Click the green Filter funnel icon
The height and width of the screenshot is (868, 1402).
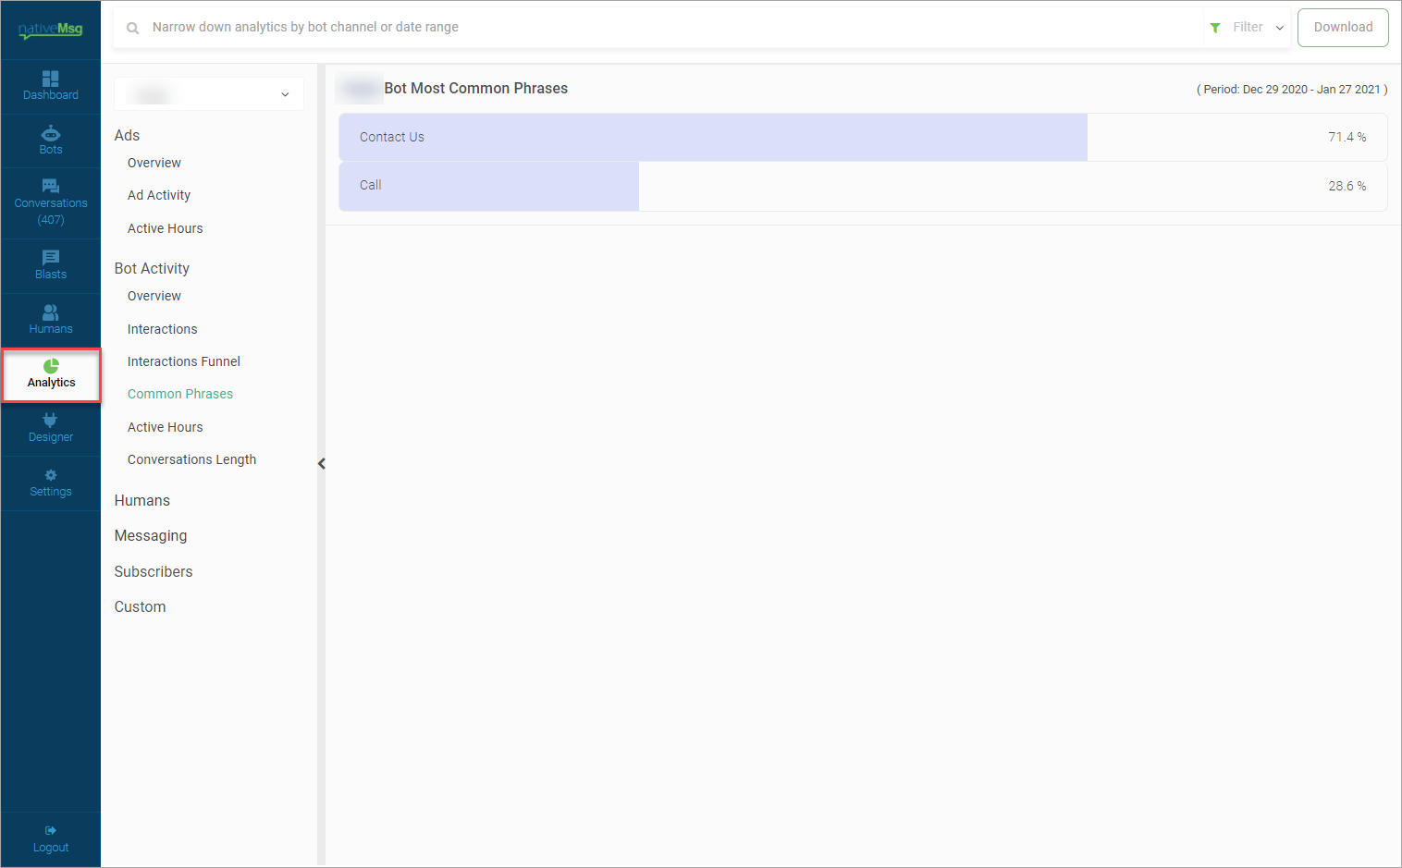[x=1215, y=28]
